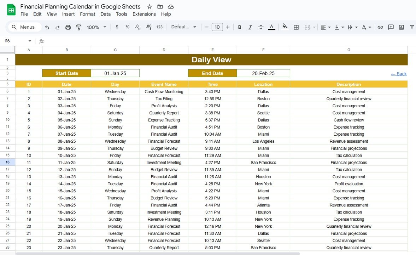Open the Google Sheets home logo
The width and height of the screenshot is (416, 255).
coord(11,10)
